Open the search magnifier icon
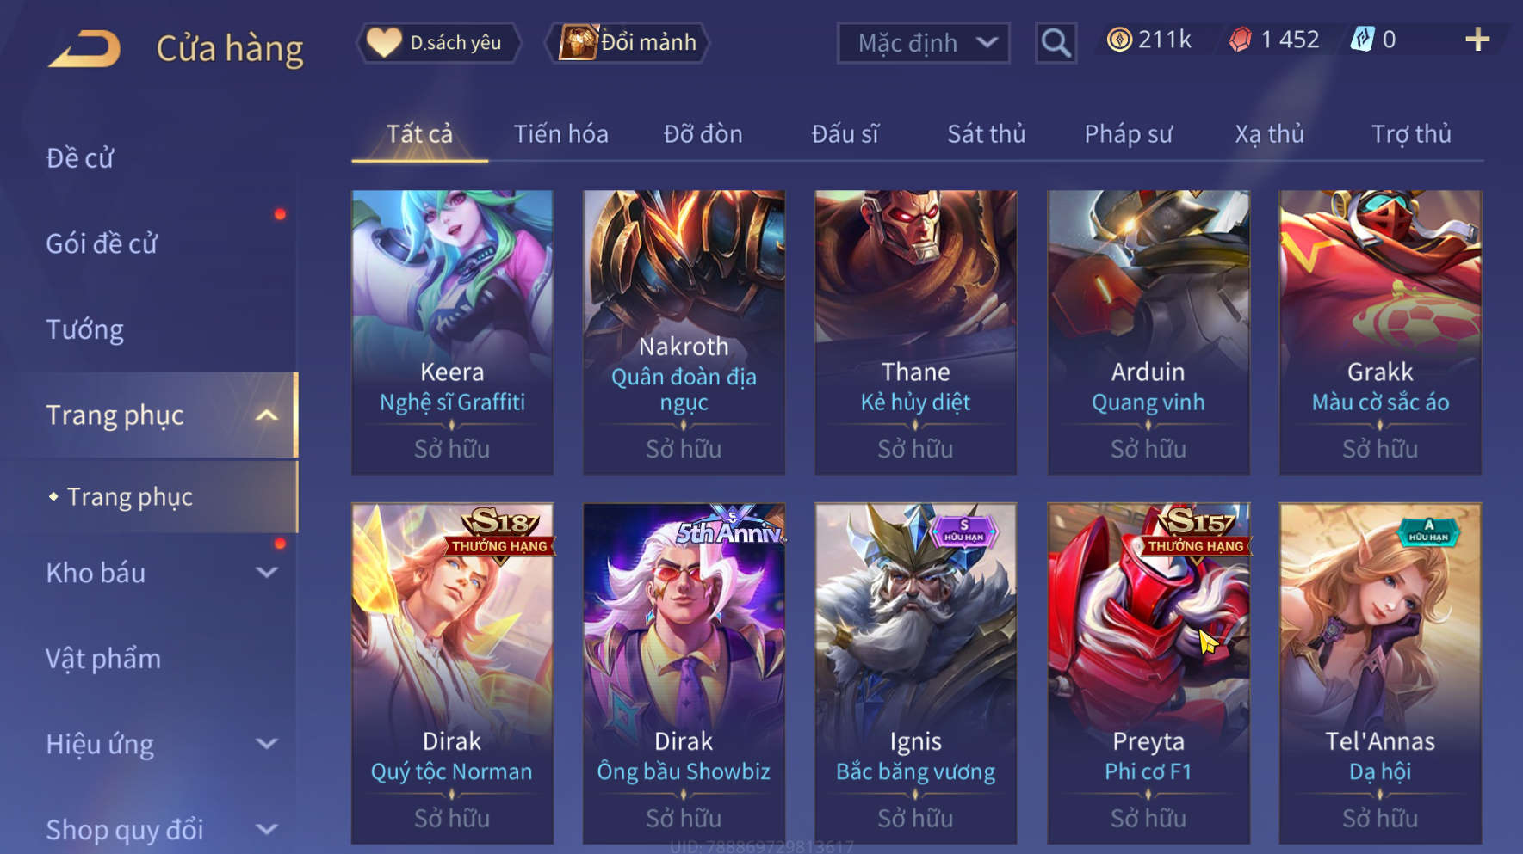The width and height of the screenshot is (1523, 854). click(x=1056, y=42)
